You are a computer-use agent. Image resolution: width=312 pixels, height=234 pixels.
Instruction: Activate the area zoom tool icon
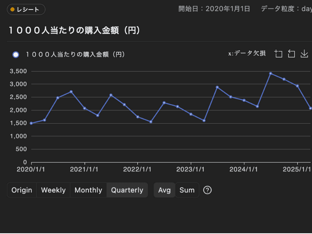pos(278,54)
